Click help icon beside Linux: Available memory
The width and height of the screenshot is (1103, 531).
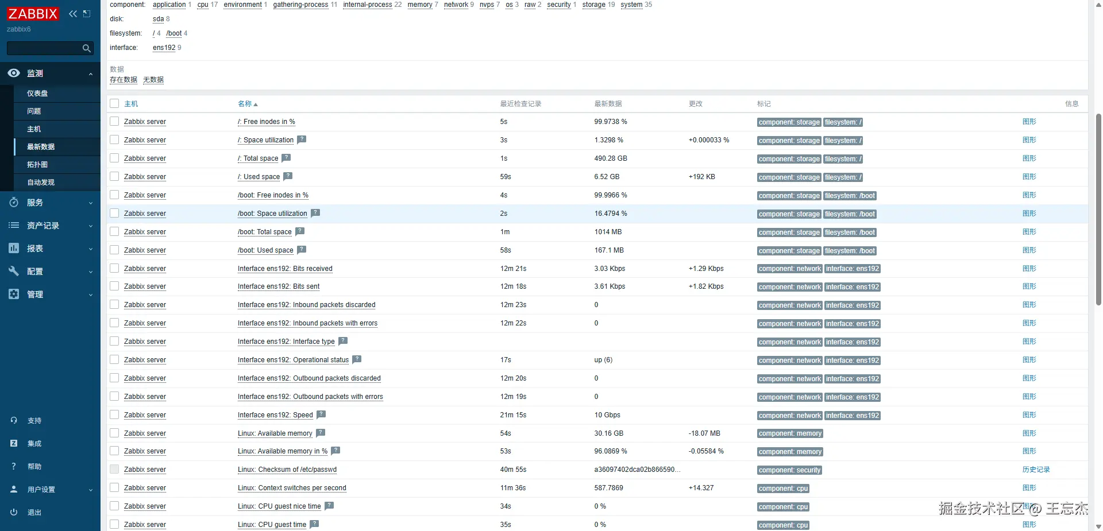pyautogui.click(x=321, y=433)
